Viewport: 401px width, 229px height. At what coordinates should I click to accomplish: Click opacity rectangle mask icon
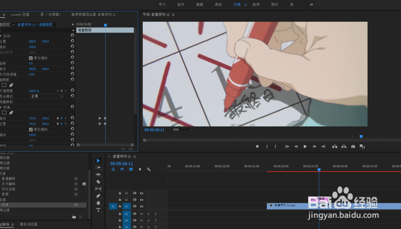pos(4,85)
